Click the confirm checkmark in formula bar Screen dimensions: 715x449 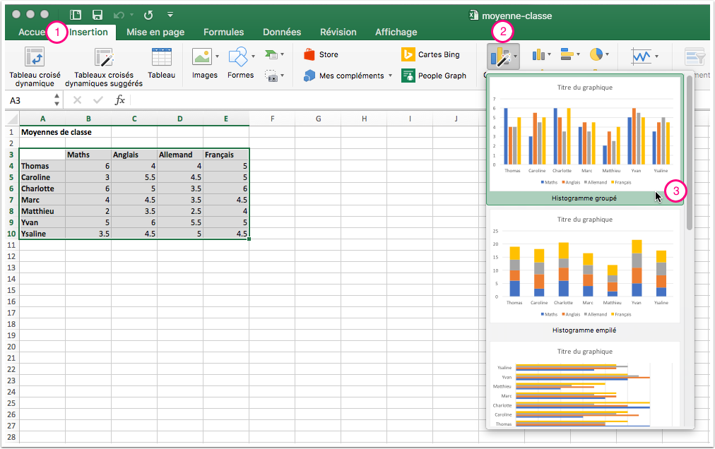click(x=97, y=100)
